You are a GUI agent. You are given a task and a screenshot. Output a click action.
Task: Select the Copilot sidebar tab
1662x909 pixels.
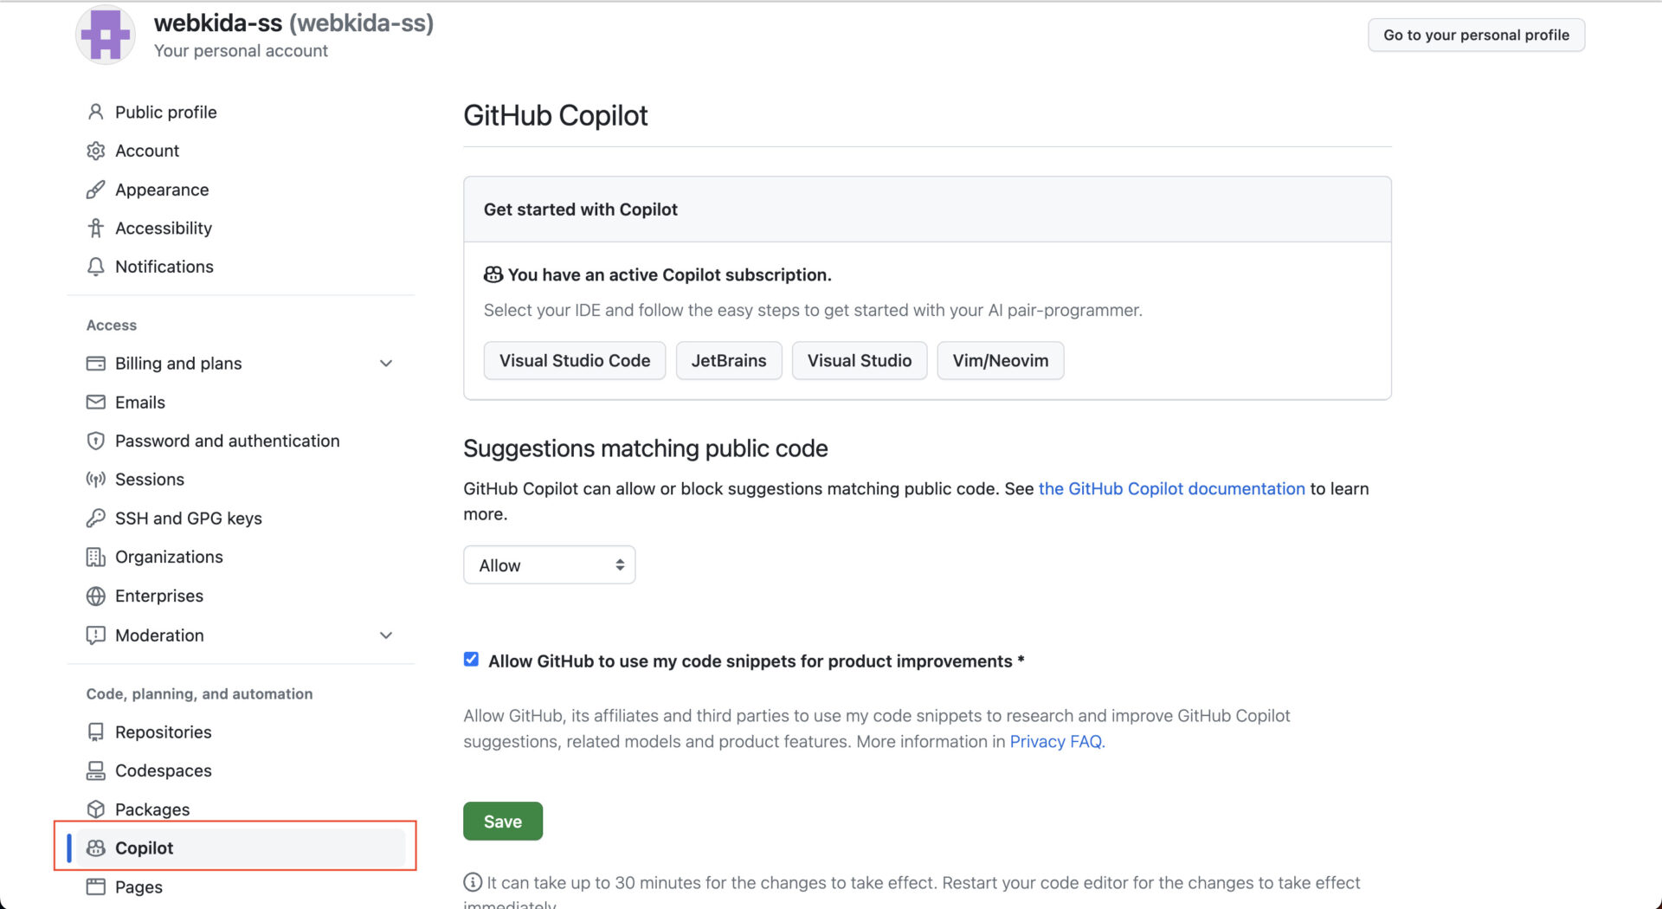pyautogui.click(x=144, y=848)
